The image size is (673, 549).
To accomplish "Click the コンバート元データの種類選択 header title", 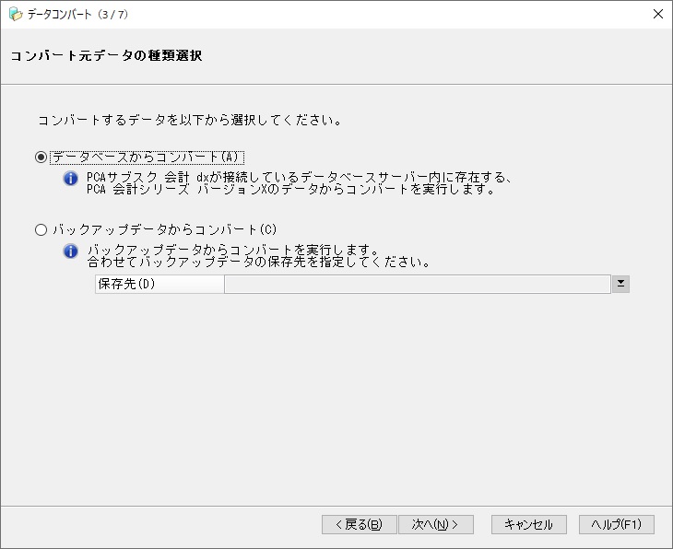I will 106,56.
